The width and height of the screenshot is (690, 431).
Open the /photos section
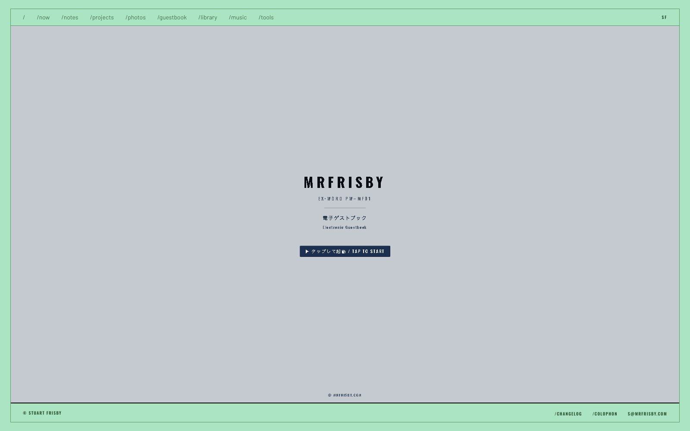tap(135, 18)
